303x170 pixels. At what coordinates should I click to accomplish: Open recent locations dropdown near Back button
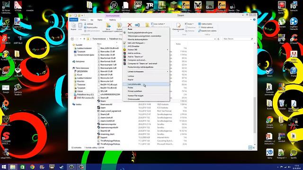click(x=80, y=39)
